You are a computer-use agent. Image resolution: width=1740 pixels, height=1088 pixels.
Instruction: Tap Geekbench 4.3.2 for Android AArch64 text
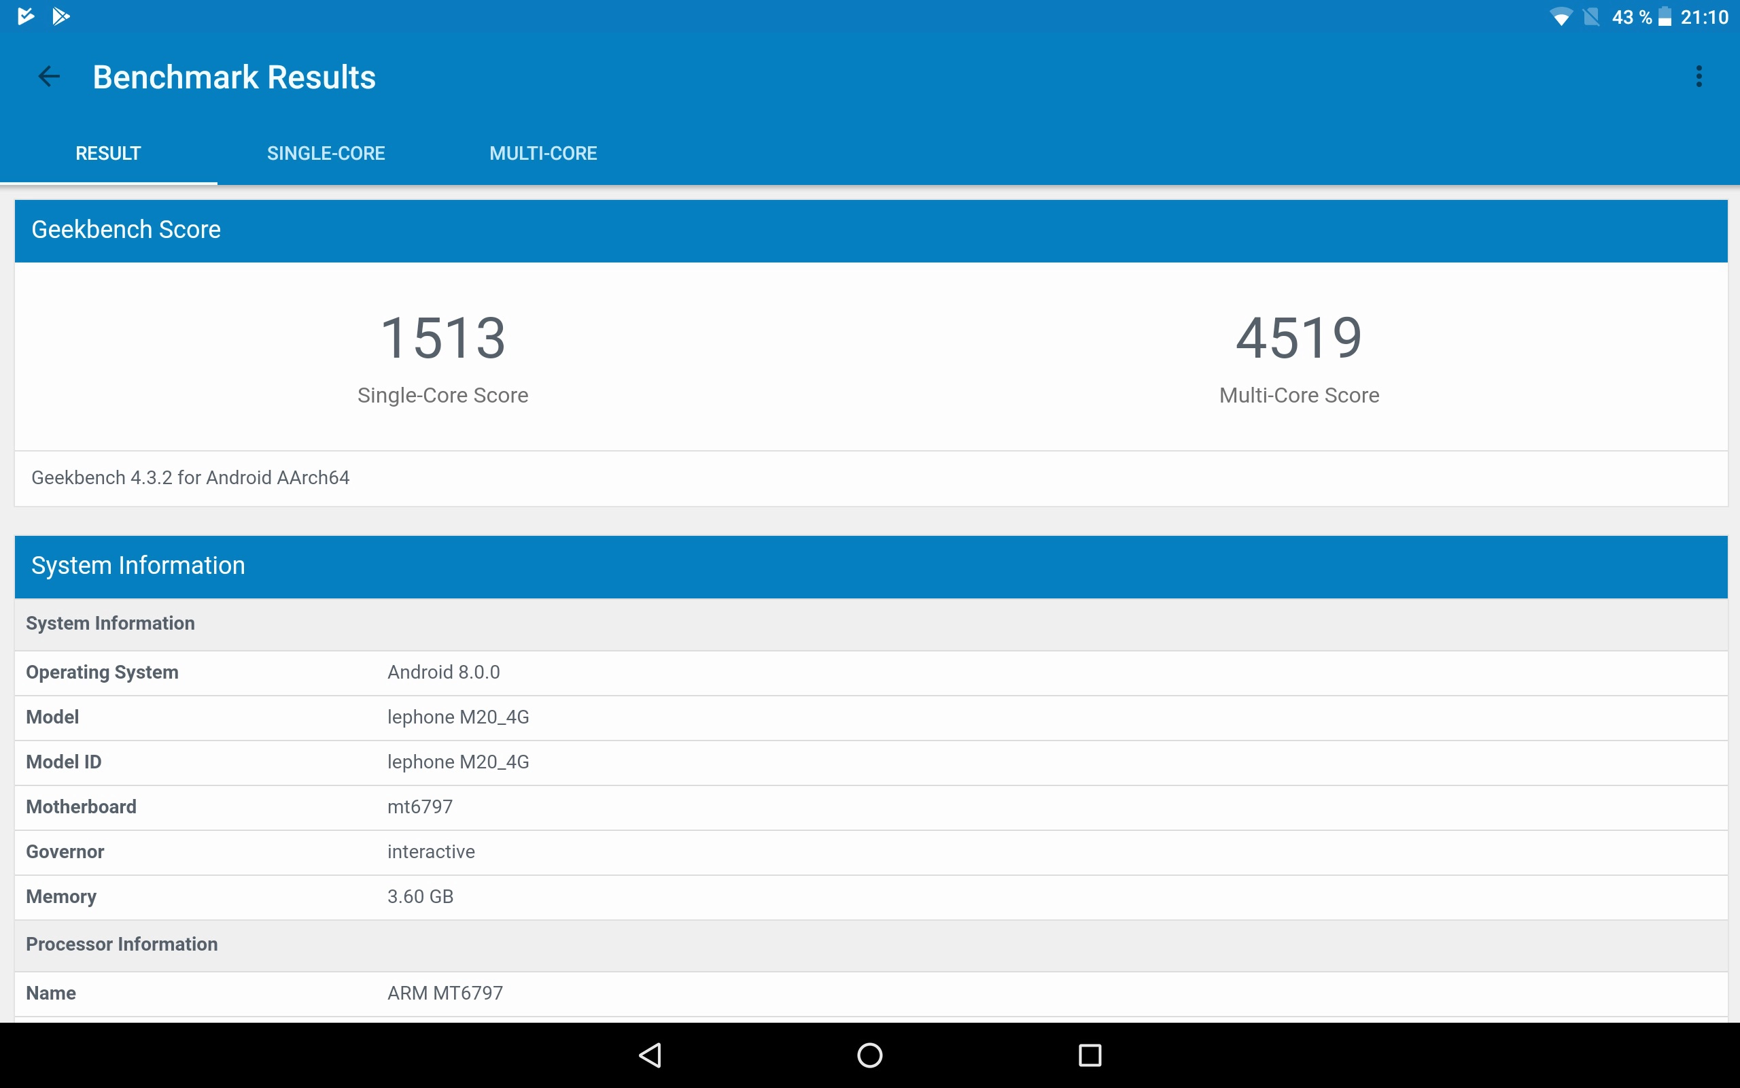(190, 478)
